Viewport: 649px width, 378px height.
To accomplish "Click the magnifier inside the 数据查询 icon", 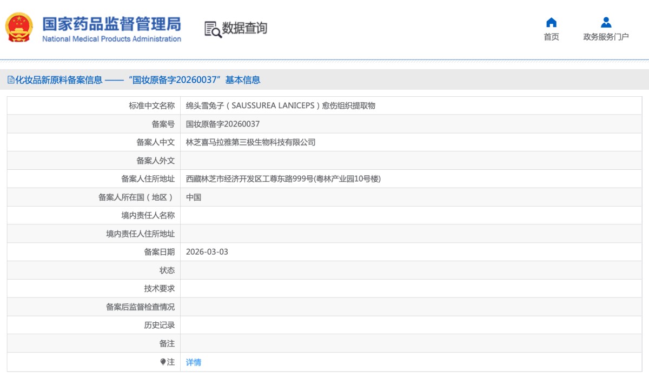I will (x=216, y=32).
